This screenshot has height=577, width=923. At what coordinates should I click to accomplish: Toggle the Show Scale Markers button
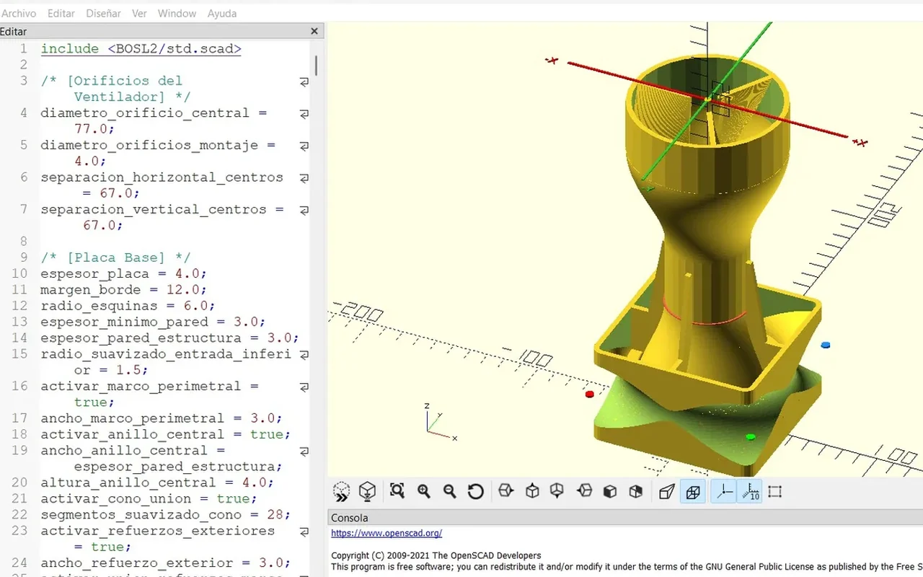tap(750, 491)
